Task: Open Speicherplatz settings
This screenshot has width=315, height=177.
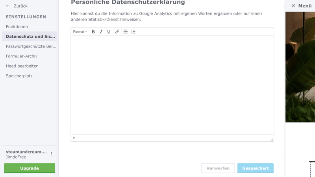Action: (19, 76)
